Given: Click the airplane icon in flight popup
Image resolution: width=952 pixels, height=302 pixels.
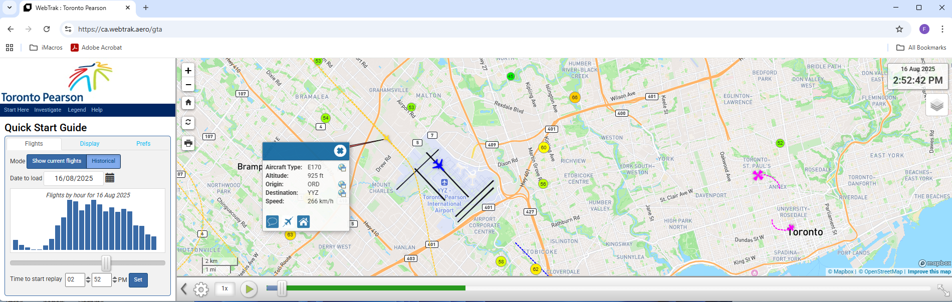Looking at the screenshot, I should [x=288, y=221].
